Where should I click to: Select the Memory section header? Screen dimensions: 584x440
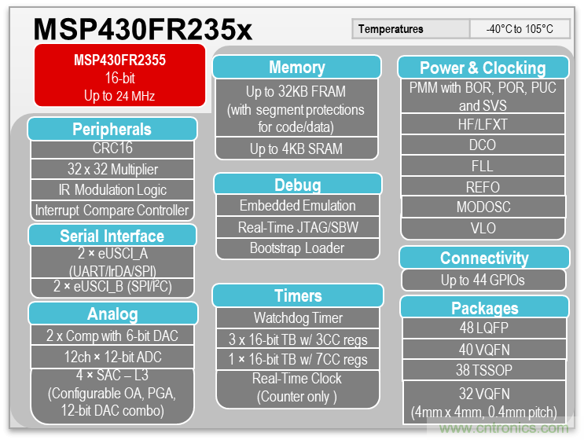296,67
